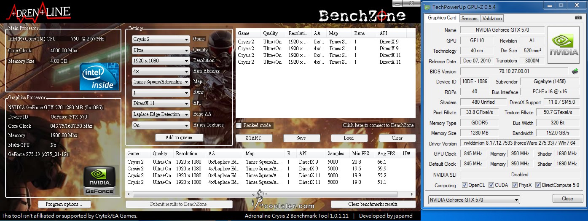Screen dimensions: 588x221
Task: Toggle the OpenCL checkbox in GPU-Z
Action: (x=464, y=185)
